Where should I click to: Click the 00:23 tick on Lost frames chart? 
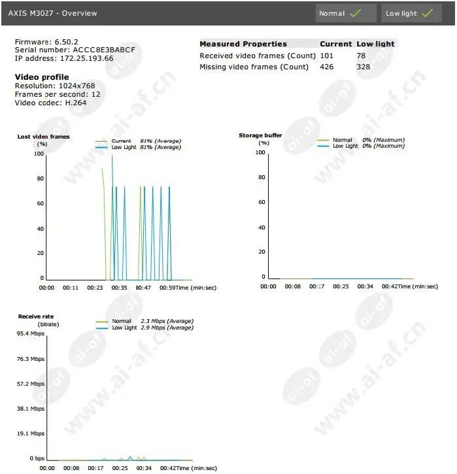[x=95, y=288]
